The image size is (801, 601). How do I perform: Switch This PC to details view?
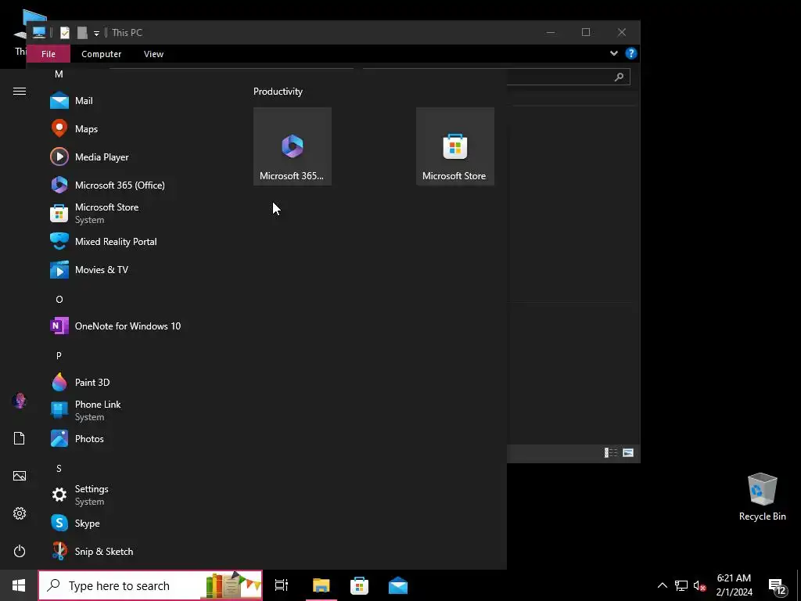[x=611, y=453]
